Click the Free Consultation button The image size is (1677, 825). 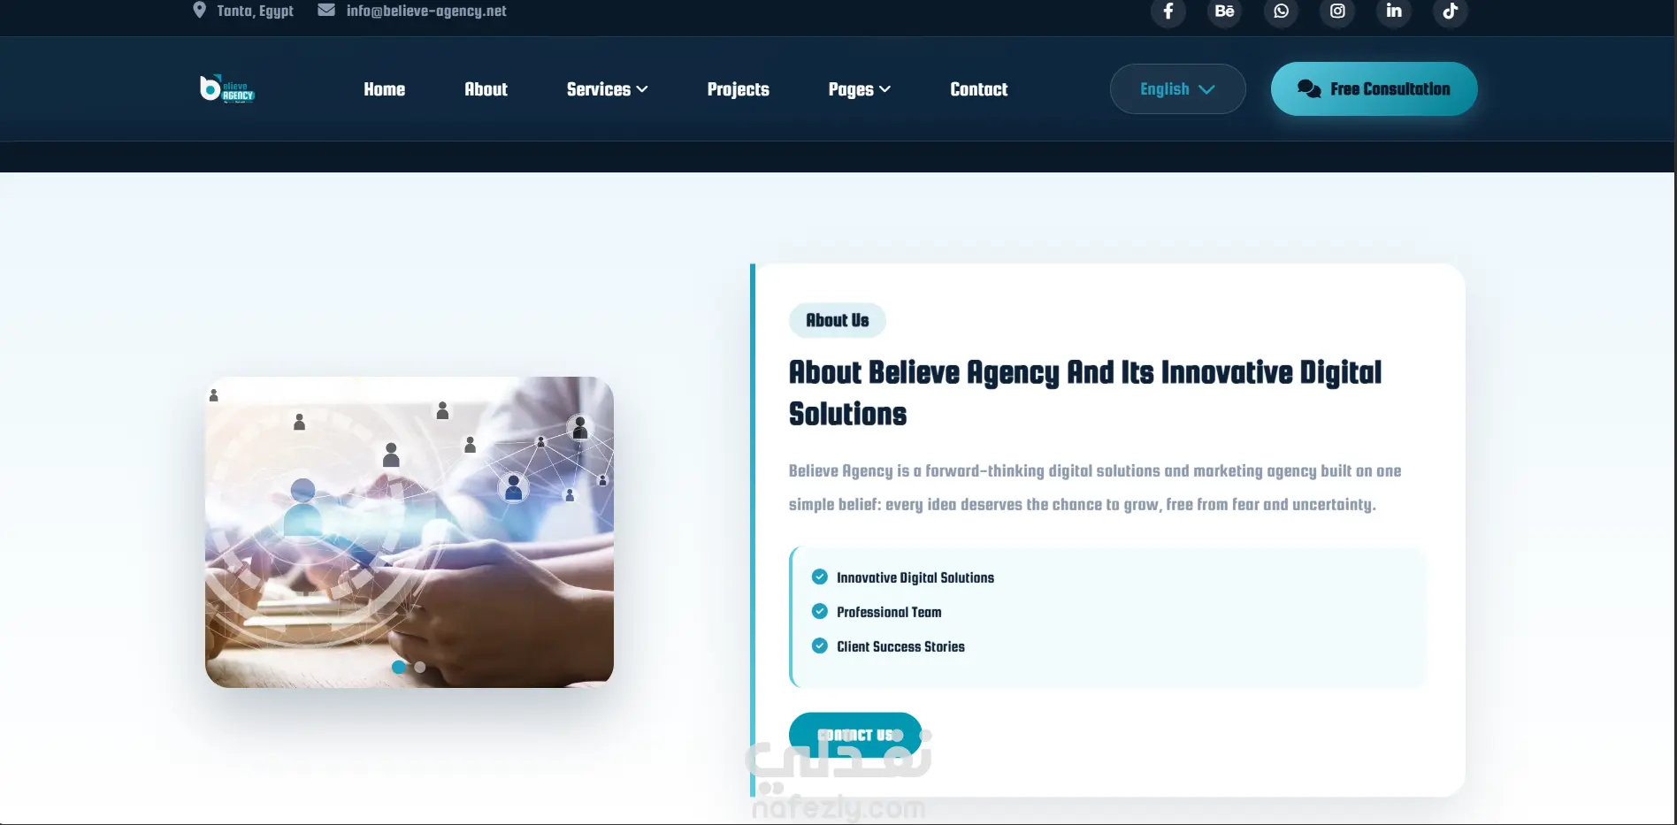[1375, 88]
